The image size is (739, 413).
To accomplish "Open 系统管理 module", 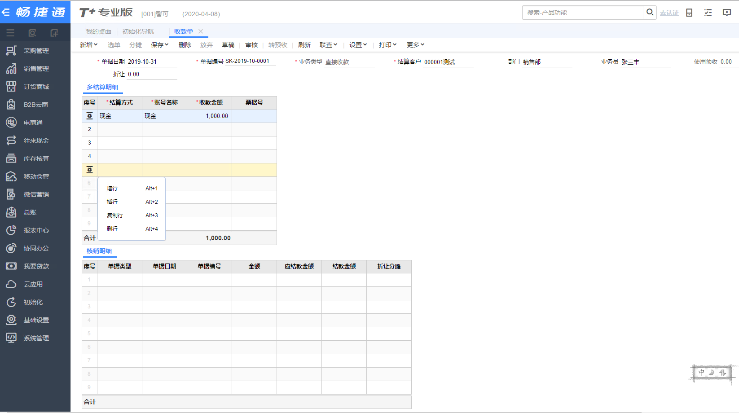I will 35,338.
